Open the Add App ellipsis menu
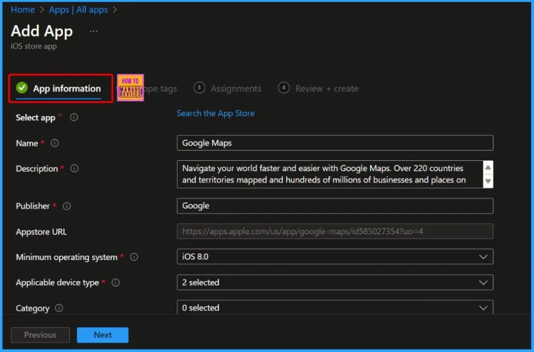Screen dimensions: 534x352 94,31
